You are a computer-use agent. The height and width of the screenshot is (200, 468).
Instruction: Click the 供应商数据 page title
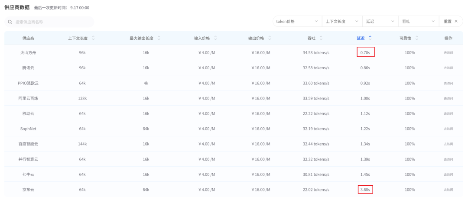(17, 7)
